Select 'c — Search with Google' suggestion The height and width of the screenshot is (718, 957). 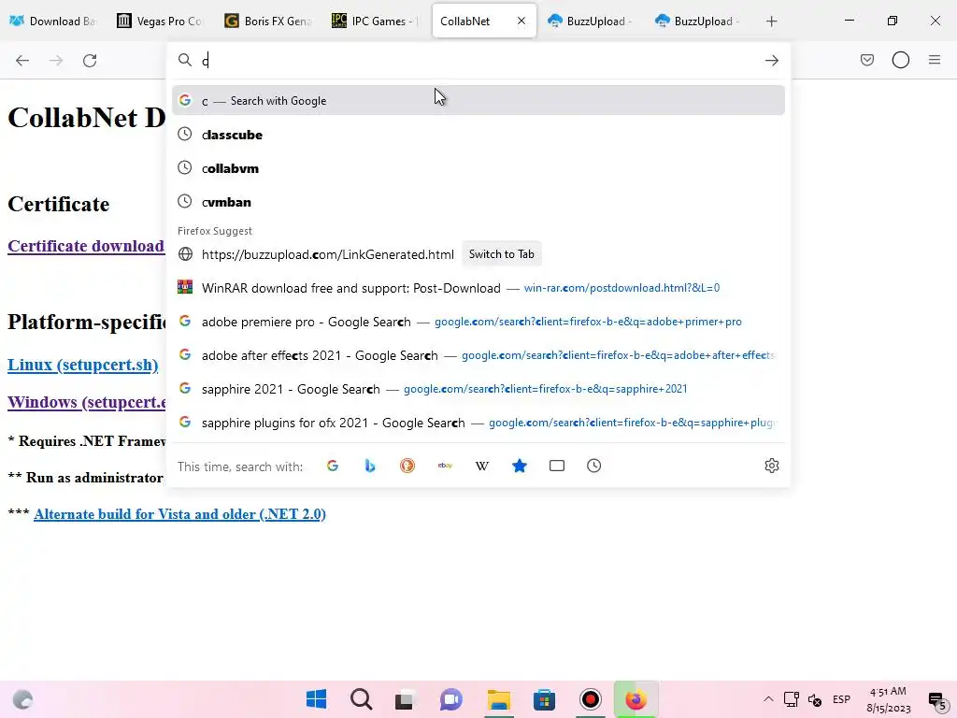pos(478,101)
